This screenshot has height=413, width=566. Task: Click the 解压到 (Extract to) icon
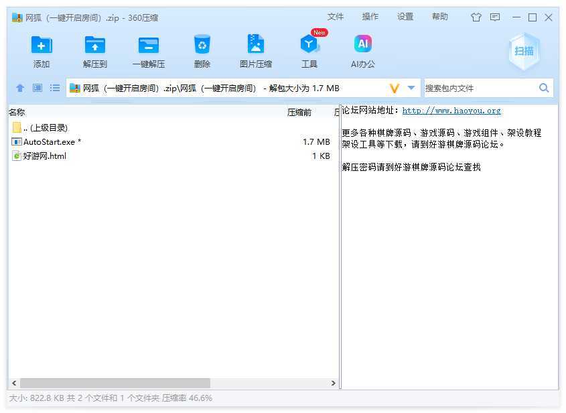[x=95, y=45]
